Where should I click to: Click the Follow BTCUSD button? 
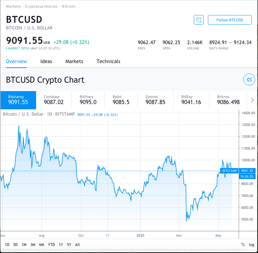coord(230,20)
